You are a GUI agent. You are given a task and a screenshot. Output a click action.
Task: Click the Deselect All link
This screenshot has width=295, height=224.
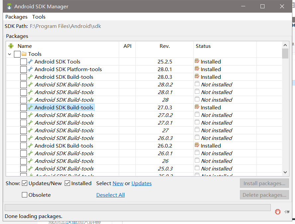coord(111,195)
